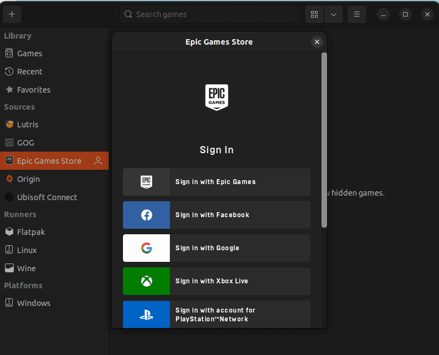Screen dimensions: 439x355
Task: Sign in with Epic Games
Action: 217,182
